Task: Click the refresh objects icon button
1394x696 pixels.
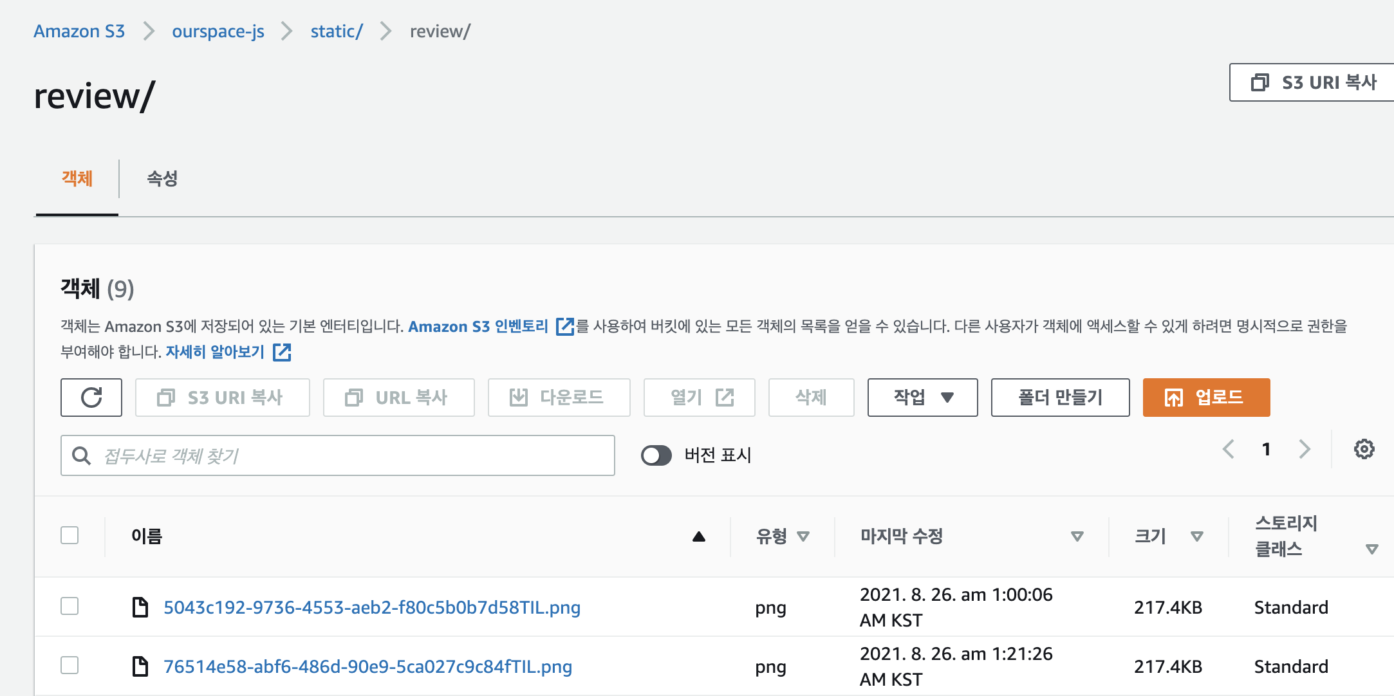Action: point(91,398)
